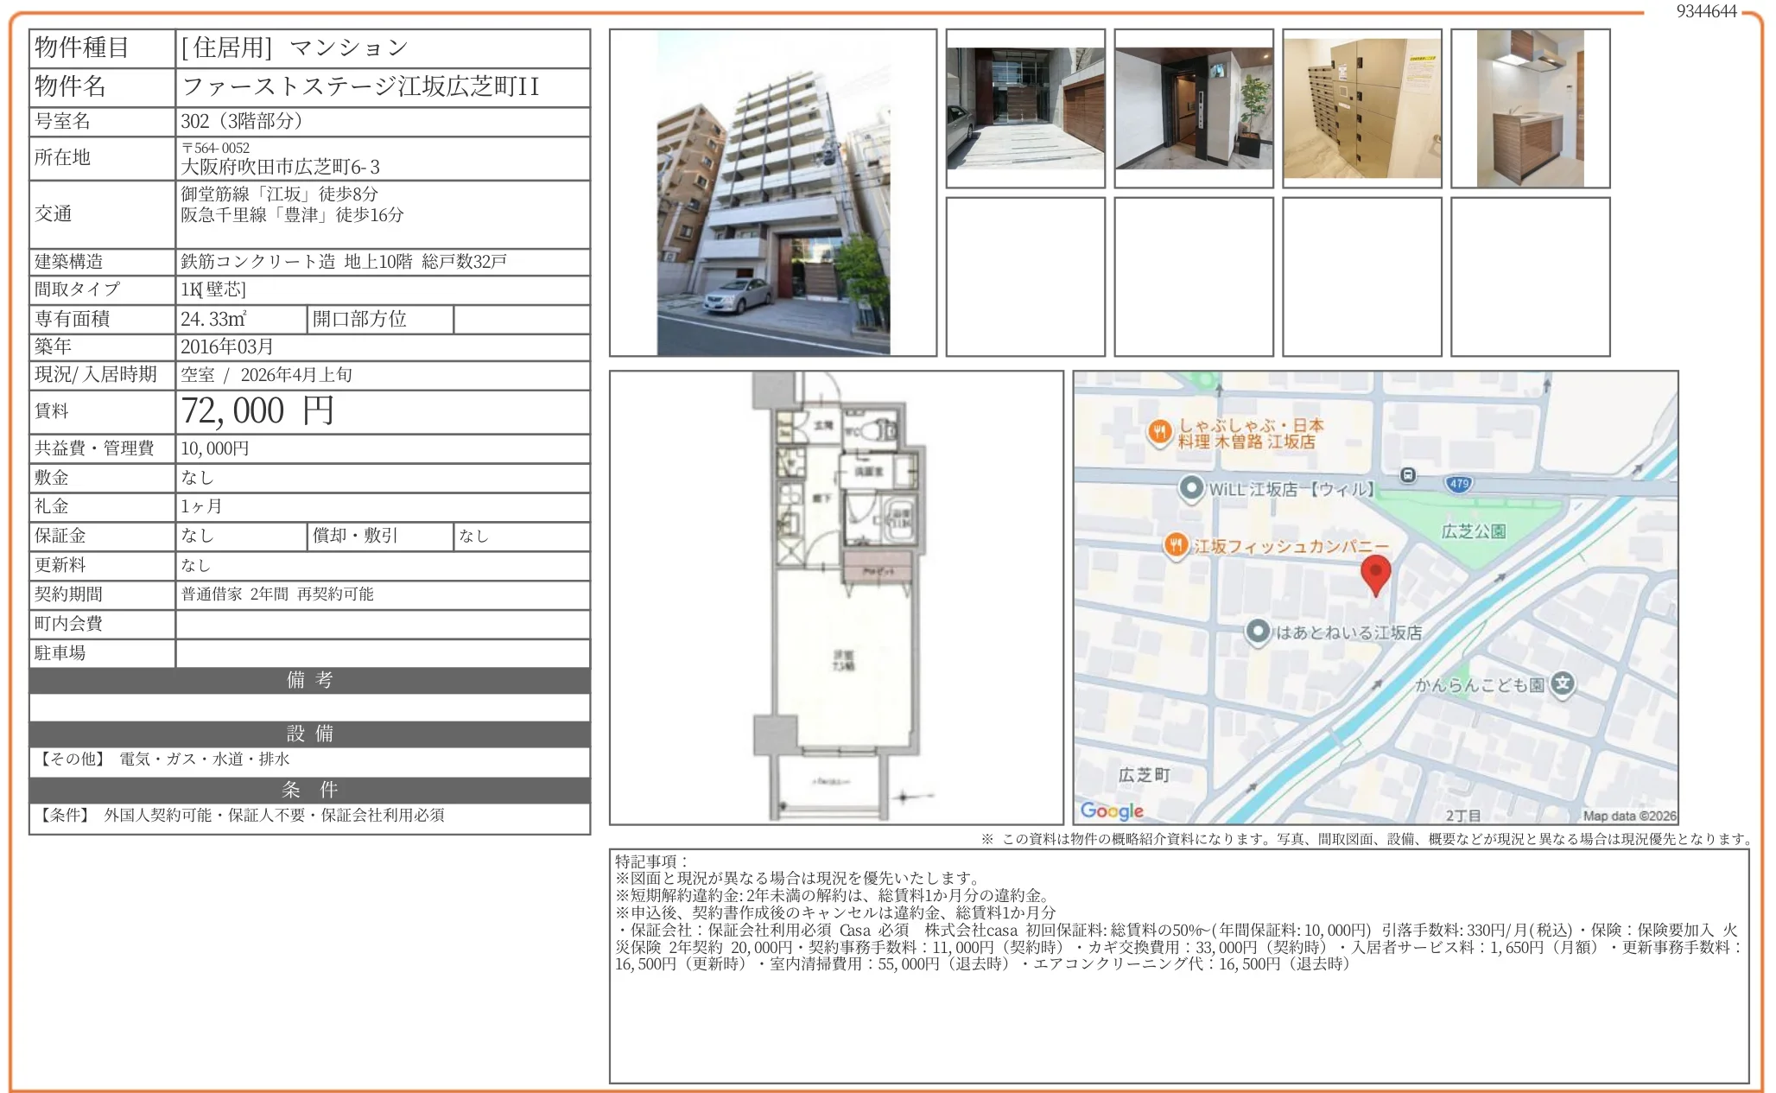Screen dimensions: 1776x1093
Task: Click the red location pin on map
Action: pyautogui.click(x=1375, y=573)
